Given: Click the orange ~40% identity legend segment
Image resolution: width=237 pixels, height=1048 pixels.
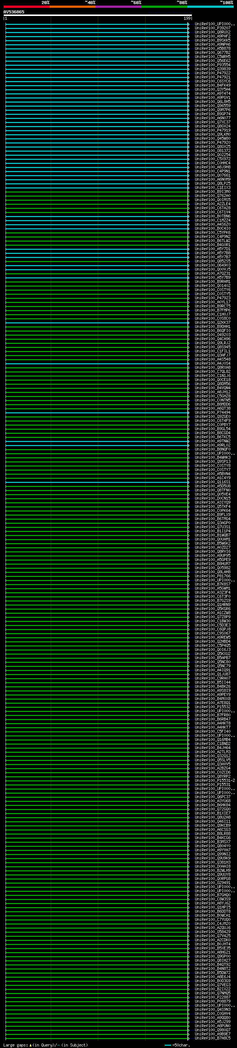Looking at the screenshot, I should point(73,7).
